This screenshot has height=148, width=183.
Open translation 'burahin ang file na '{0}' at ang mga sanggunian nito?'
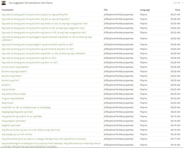(43, 28)
